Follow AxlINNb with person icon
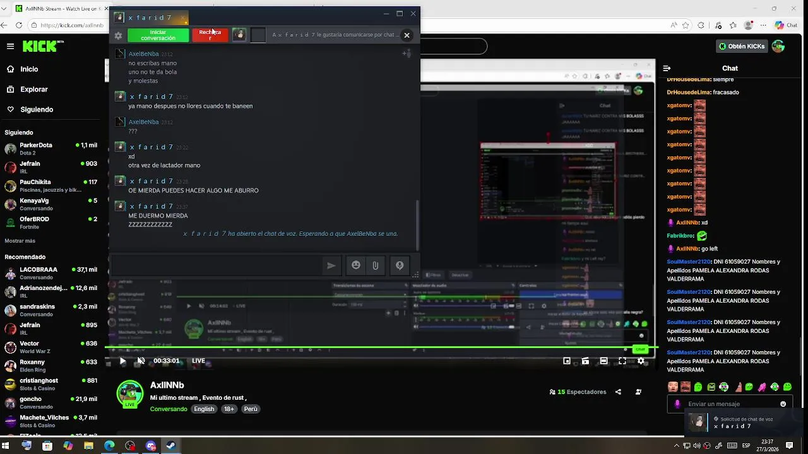Image resolution: width=808 pixels, height=454 pixels. (x=639, y=392)
